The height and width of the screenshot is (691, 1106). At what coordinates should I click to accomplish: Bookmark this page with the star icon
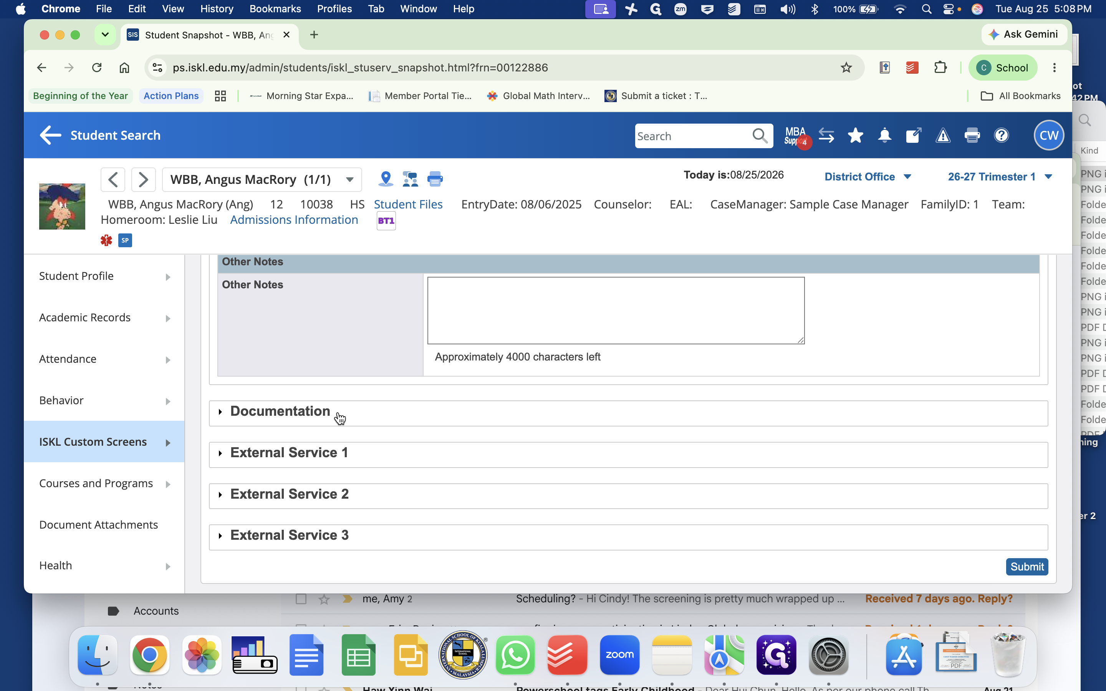[846, 68]
